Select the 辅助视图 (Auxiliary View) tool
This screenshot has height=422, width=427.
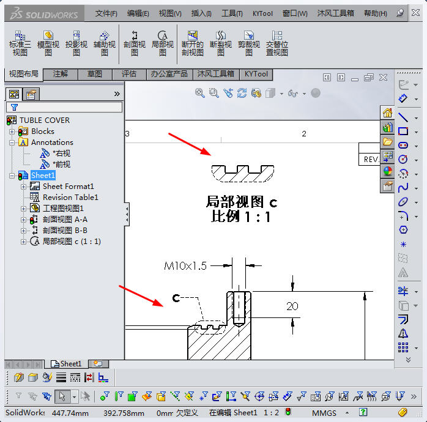(105, 43)
